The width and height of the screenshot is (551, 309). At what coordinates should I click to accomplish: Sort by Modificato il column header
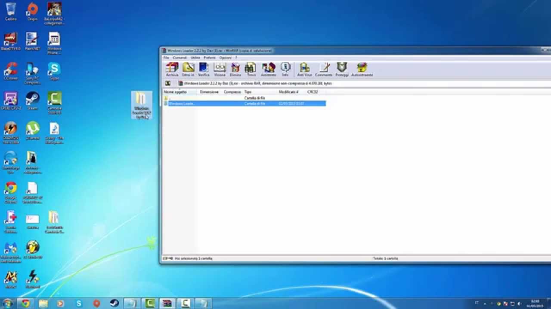292,92
